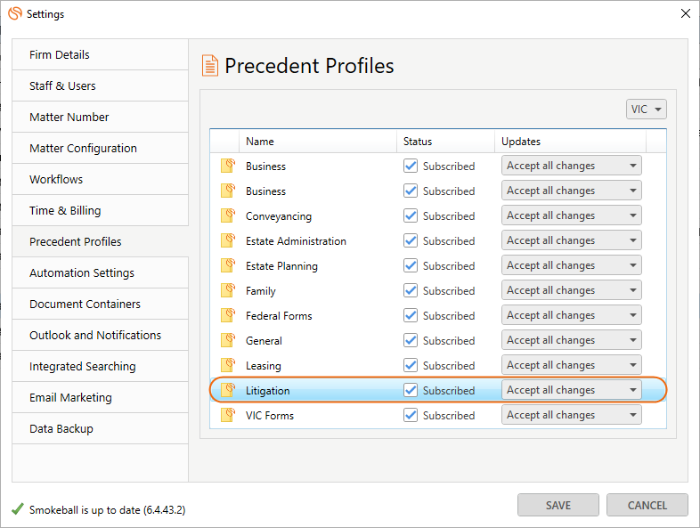Screen dimensions: 700x528
Task: Open the Firm Details settings section
Action: pyautogui.click(x=100, y=54)
